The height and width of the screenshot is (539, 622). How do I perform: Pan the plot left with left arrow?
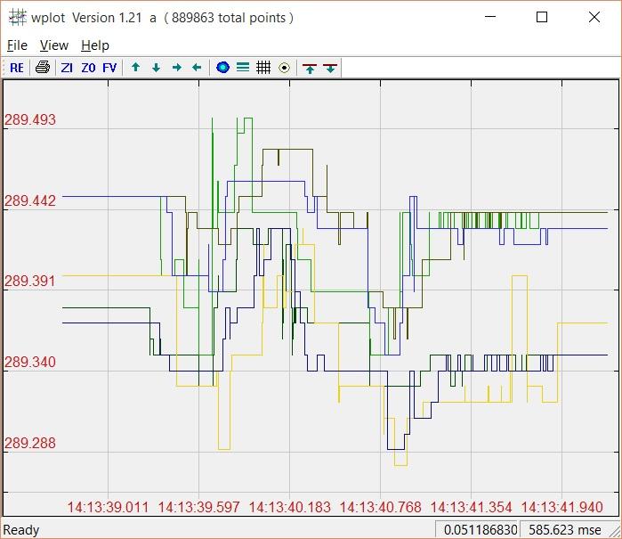tap(198, 68)
